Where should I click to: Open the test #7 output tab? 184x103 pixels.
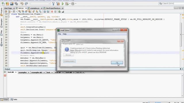click(58, 72)
